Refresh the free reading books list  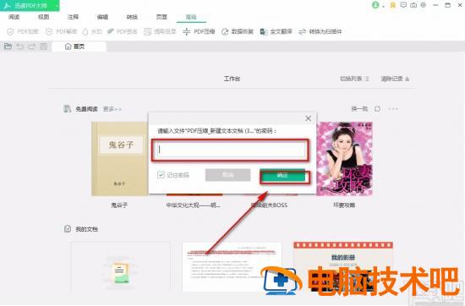[x=378, y=109]
